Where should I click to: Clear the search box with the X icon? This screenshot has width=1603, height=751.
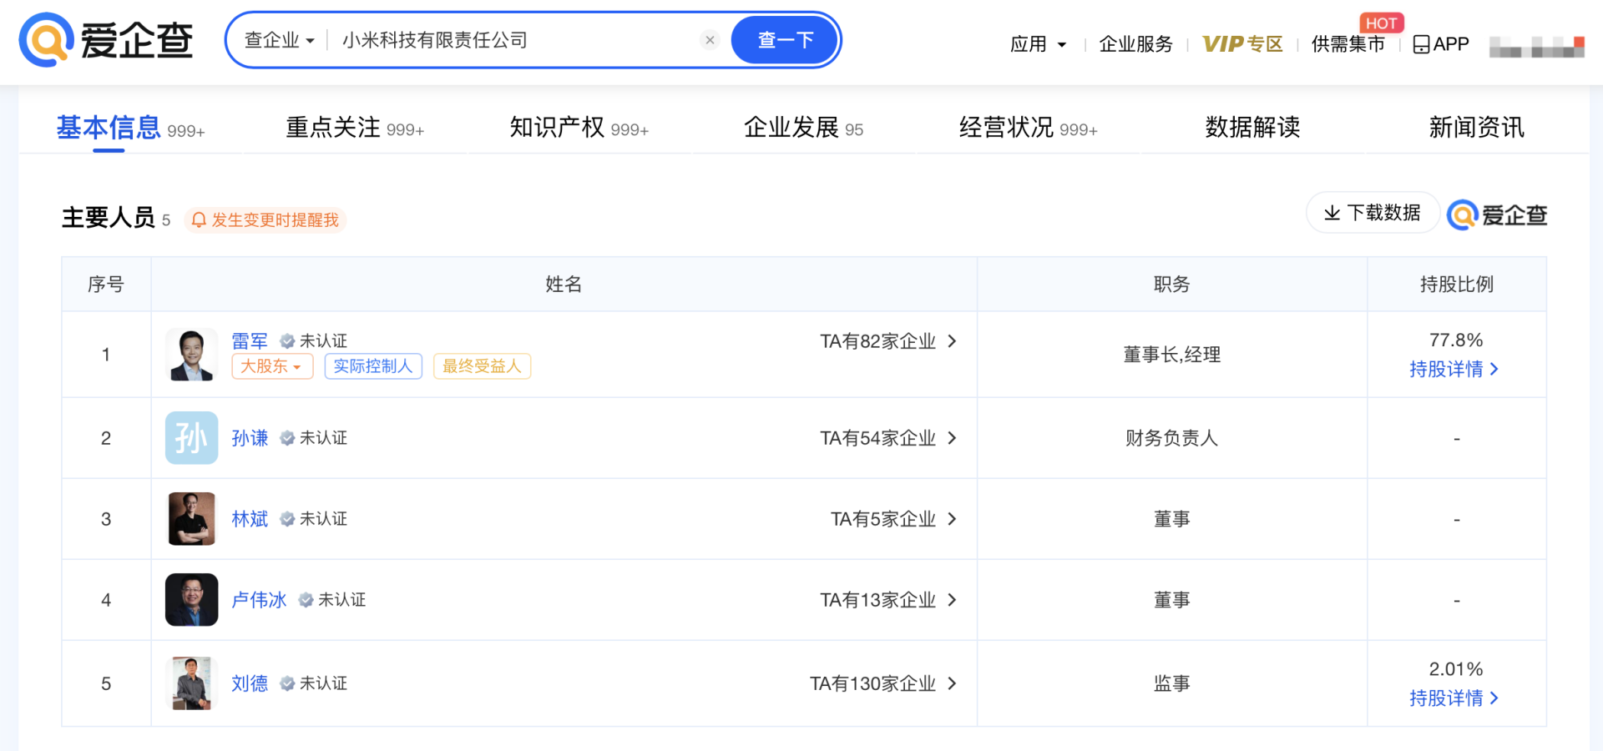point(710,40)
